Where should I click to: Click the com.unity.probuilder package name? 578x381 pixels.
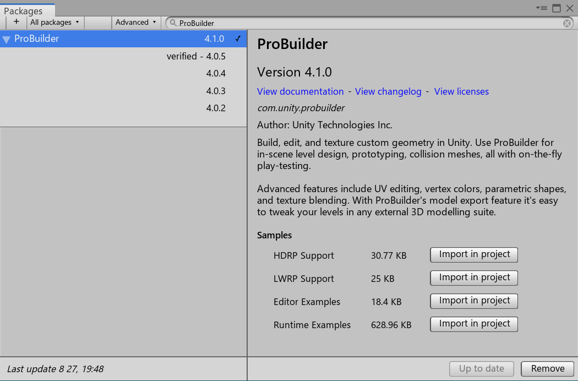pyautogui.click(x=301, y=108)
